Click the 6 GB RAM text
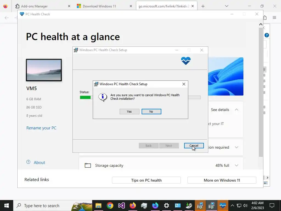281x211 pixels. coord(34,99)
